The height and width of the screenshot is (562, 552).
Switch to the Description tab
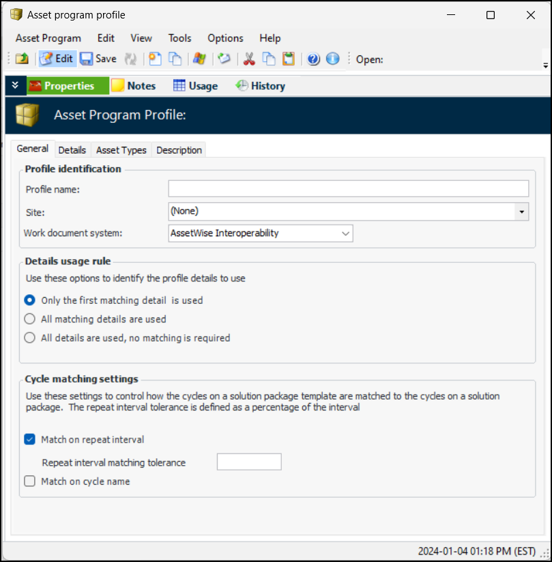[x=179, y=150]
